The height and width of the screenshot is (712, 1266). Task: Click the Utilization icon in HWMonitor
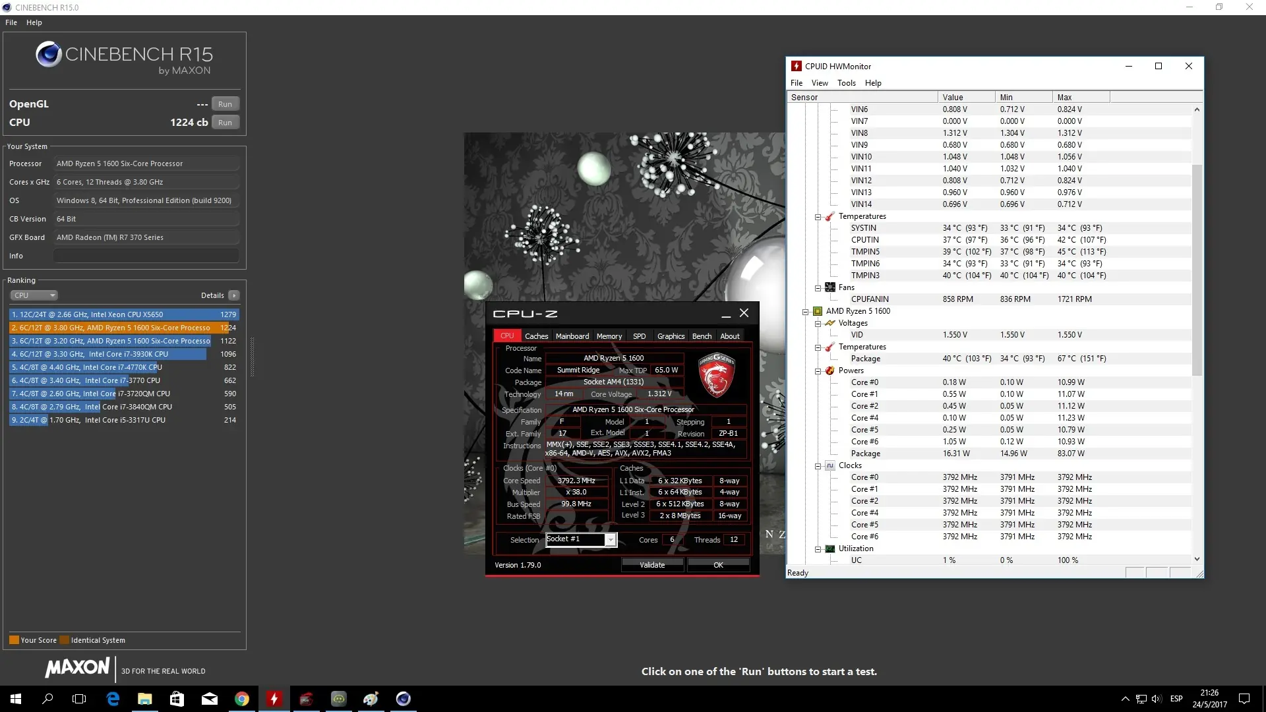830,549
